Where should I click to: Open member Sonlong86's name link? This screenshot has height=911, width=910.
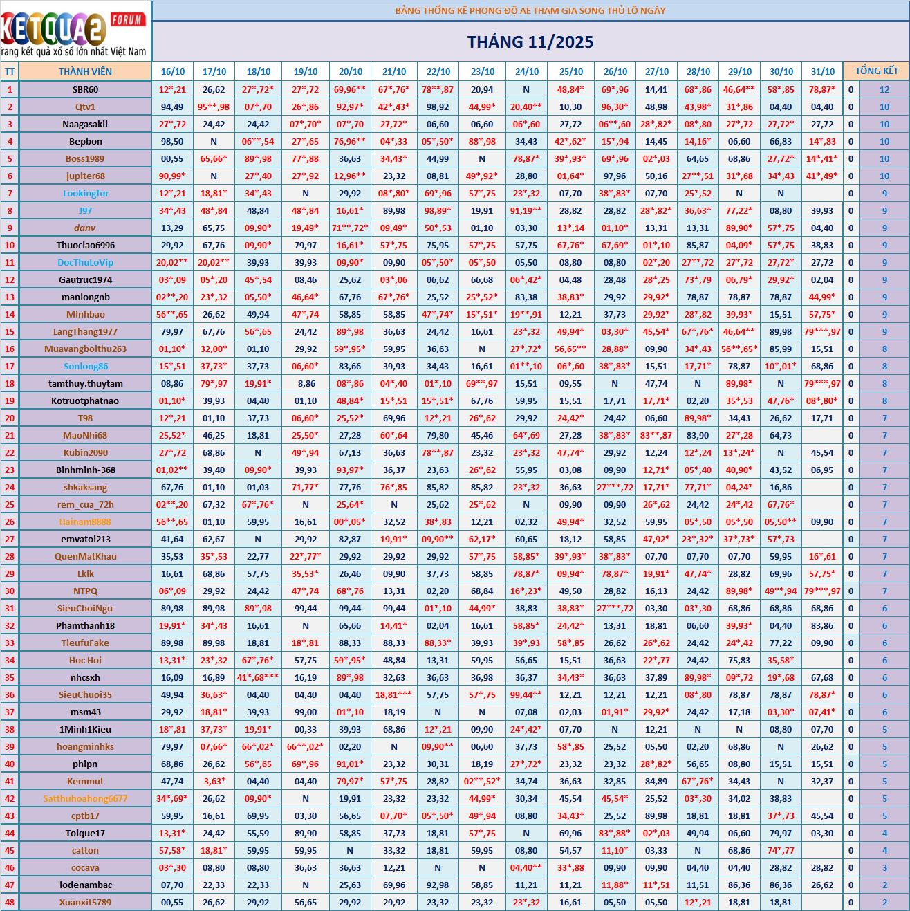tap(85, 366)
